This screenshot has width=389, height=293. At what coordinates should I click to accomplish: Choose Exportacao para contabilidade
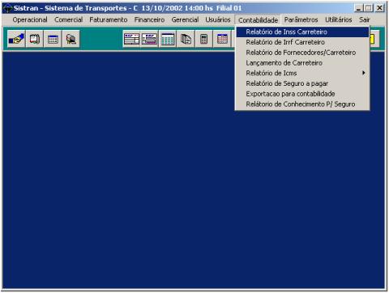point(302,94)
